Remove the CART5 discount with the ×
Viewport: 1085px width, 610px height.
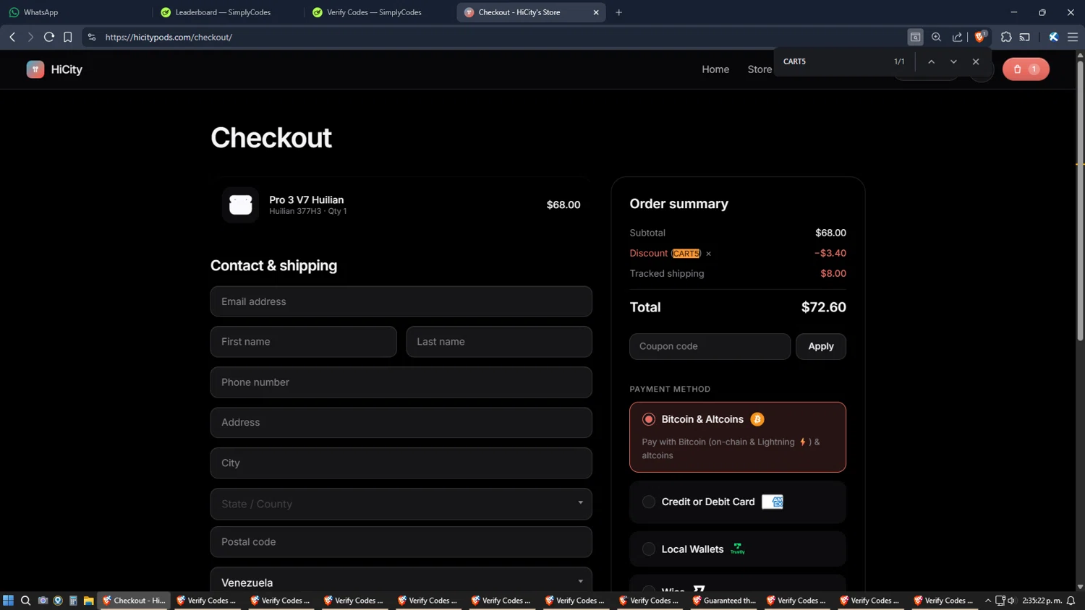[708, 254]
